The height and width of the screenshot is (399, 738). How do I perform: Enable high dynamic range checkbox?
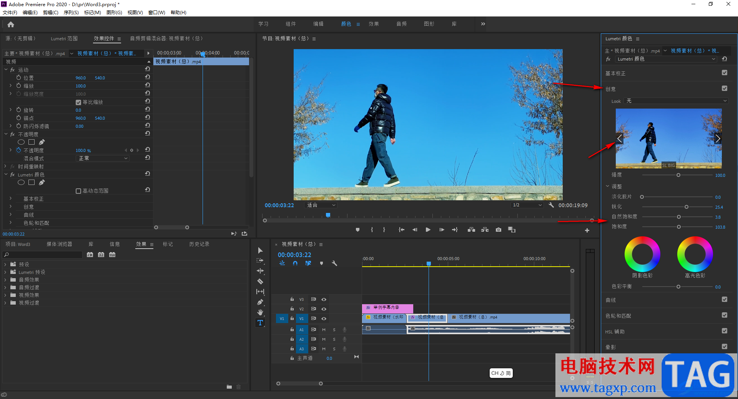point(78,191)
